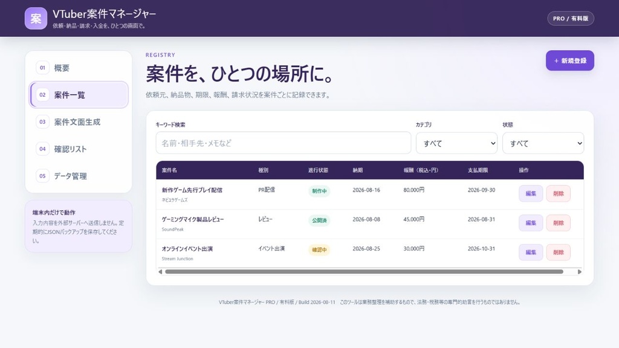Click the footer Build 2026-08-11 text
Viewport: 619px width, 348px height.
[x=317, y=302]
